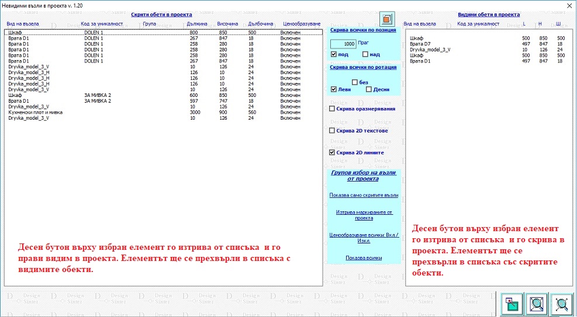Click the 'Ценообразуване' column header
Image resolution: width=577 pixels, height=317 pixels.
click(302, 24)
